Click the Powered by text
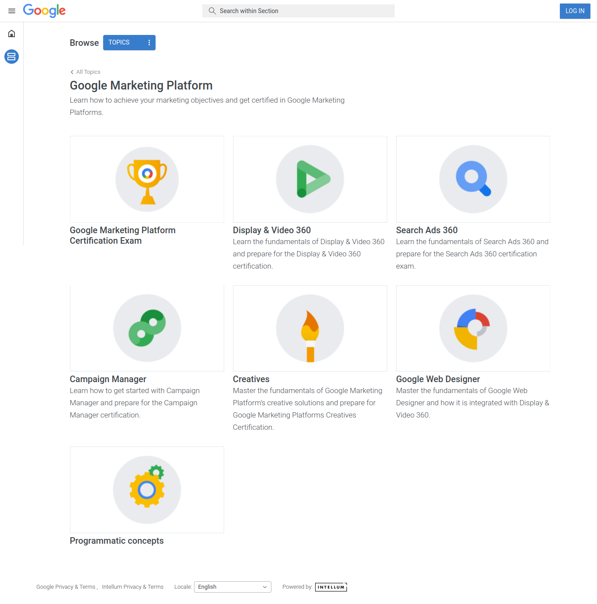597x604 pixels. tap(297, 587)
